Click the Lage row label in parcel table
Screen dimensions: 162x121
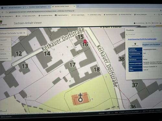(135, 67)
